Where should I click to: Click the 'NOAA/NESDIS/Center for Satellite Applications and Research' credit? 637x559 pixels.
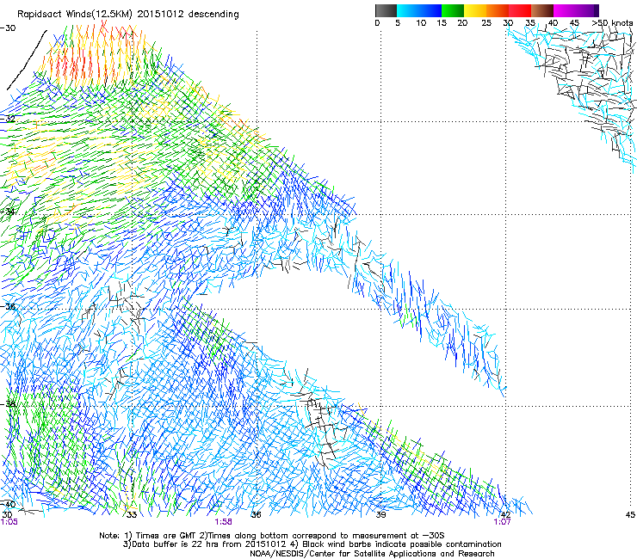[372, 554]
